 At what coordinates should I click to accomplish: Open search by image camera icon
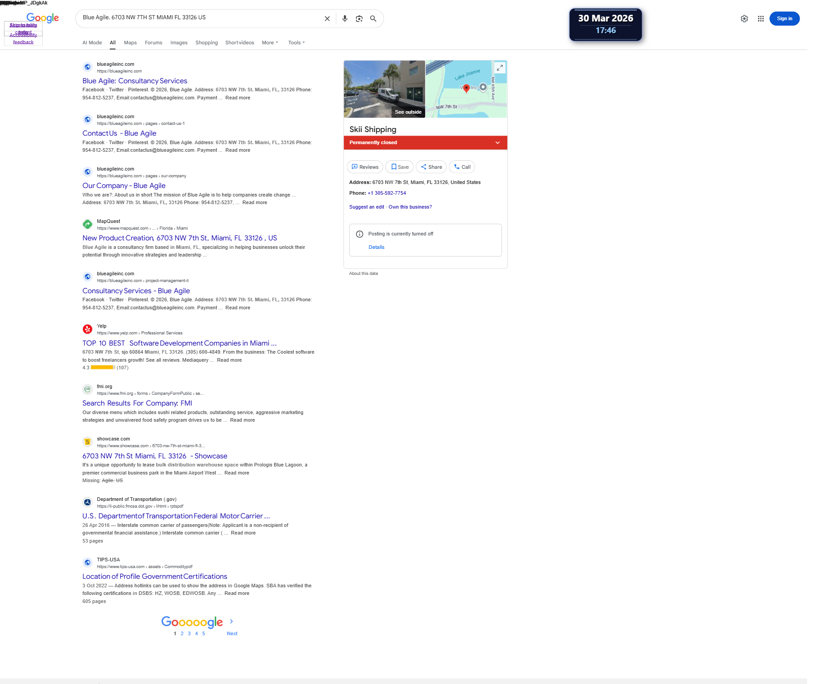coord(359,19)
